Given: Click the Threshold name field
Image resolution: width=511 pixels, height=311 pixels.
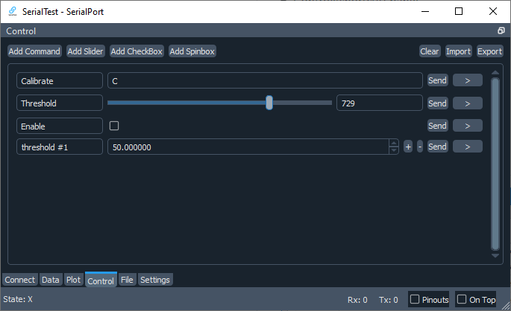Looking at the screenshot, I should 60,103.
